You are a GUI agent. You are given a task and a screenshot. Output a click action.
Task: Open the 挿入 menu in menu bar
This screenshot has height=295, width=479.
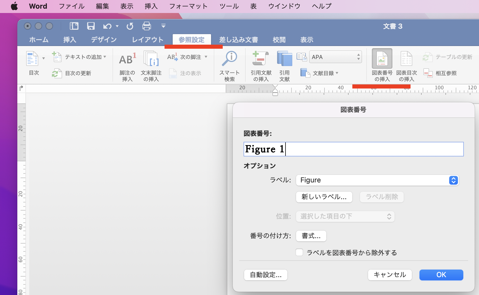pos(151,6)
